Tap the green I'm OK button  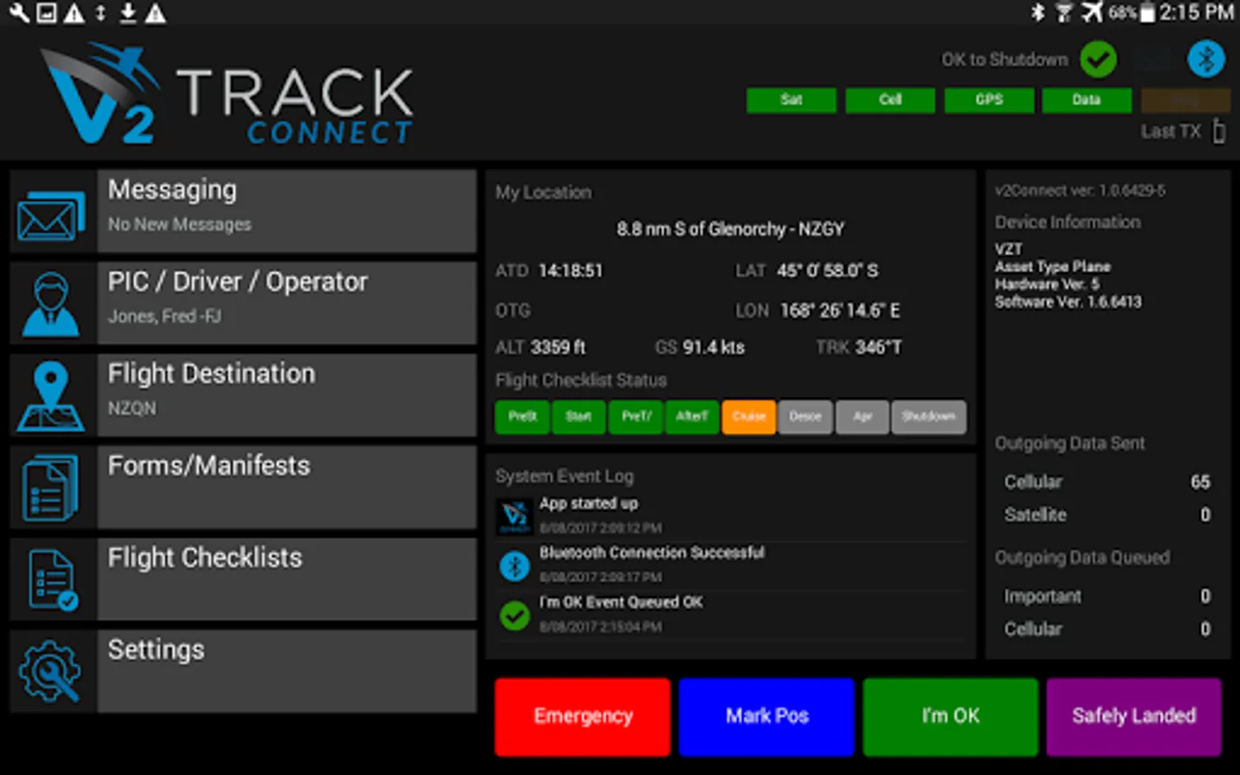click(951, 716)
